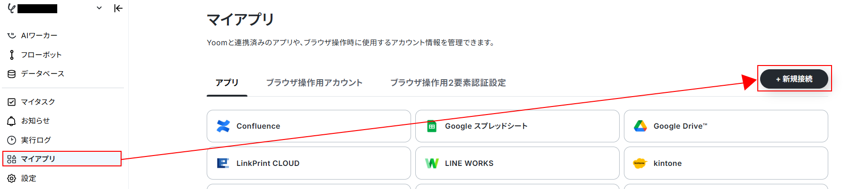This screenshot has width=850, height=189.
Task: Open the Confluence app card
Action: 309,126
